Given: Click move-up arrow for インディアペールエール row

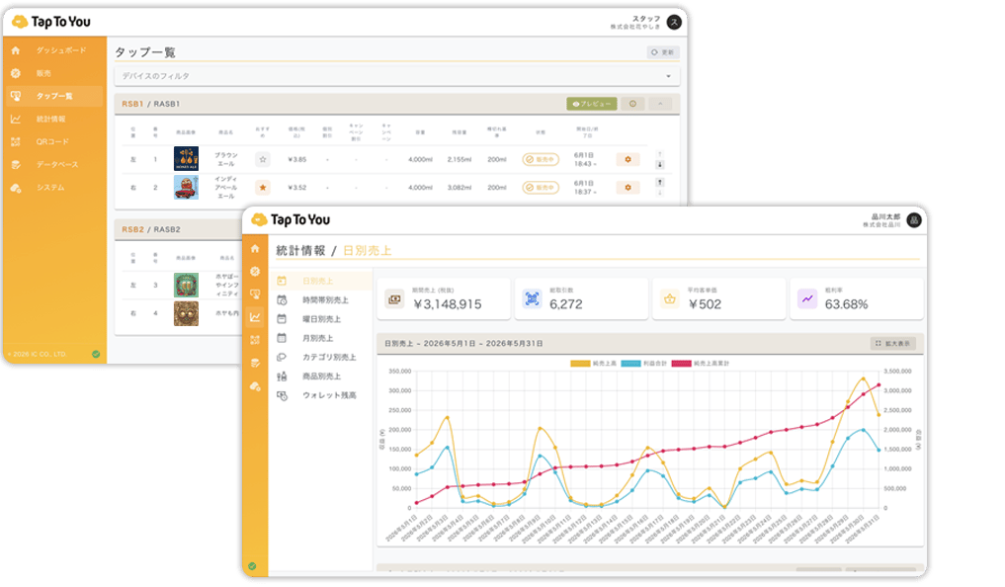Looking at the screenshot, I should [659, 183].
